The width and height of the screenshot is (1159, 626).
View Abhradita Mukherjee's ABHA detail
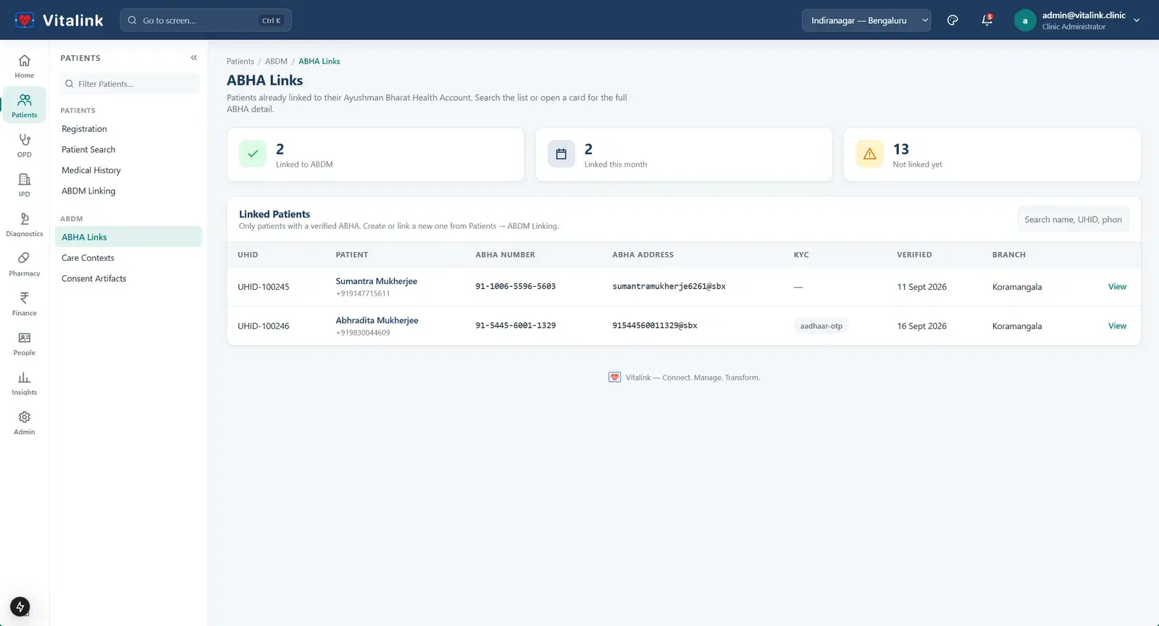pos(1117,326)
